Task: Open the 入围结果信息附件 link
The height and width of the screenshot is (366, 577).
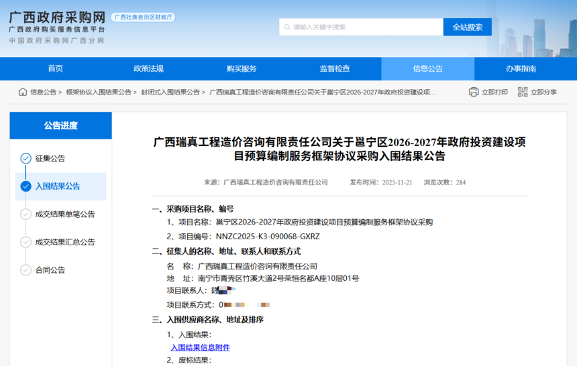Action: click(200, 347)
